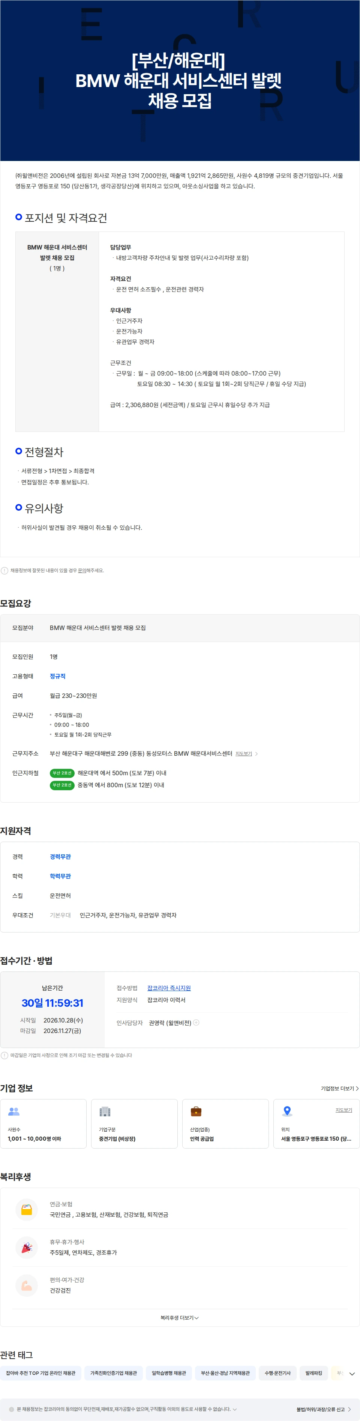
Task: Click the chevron after the 근무지주소 지도보기
Action: coord(256,753)
